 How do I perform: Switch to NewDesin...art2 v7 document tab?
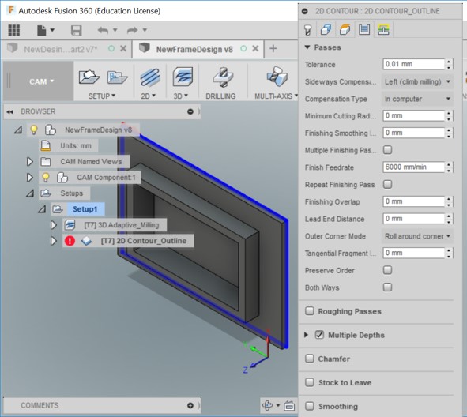[61, 49]
